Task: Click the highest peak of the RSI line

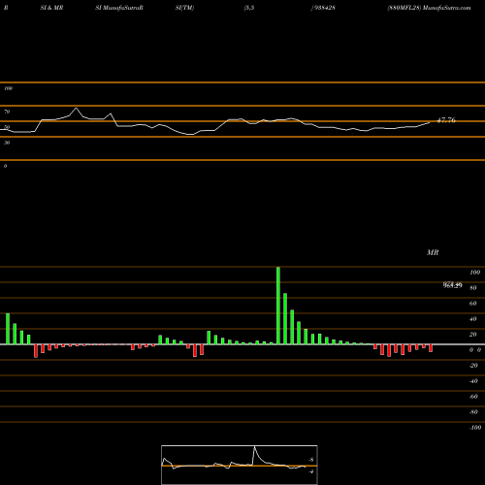Action: [77, 108]
